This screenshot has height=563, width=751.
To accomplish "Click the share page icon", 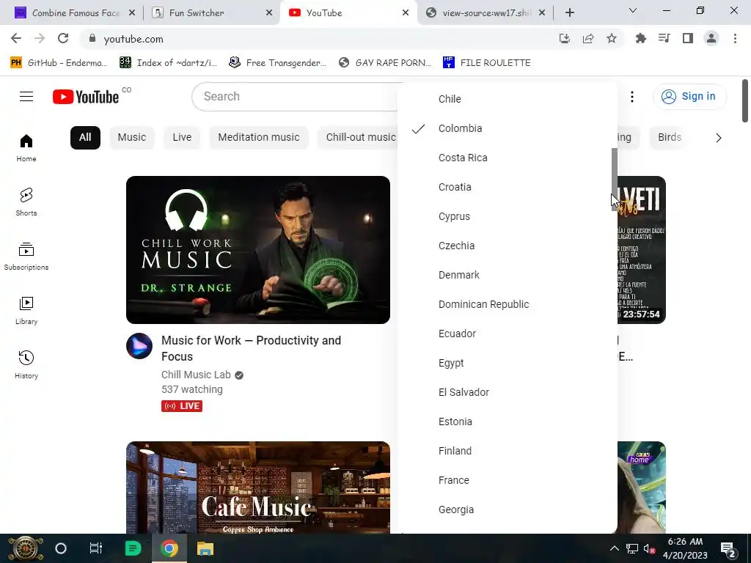I will coord(588,39).
